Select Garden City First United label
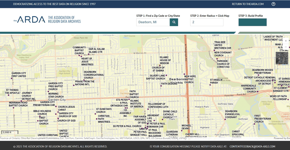Image resolution: width=290 pixels, height=150 pixels. tap(19, 75)
